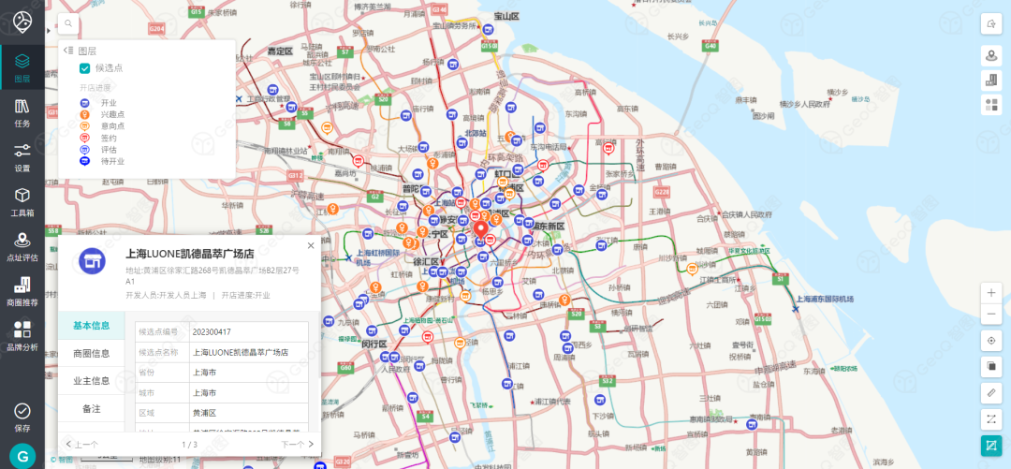Viewport: 1011px width, 469px height.
Task: Click the green G user avatar
Action: point(22,456)
